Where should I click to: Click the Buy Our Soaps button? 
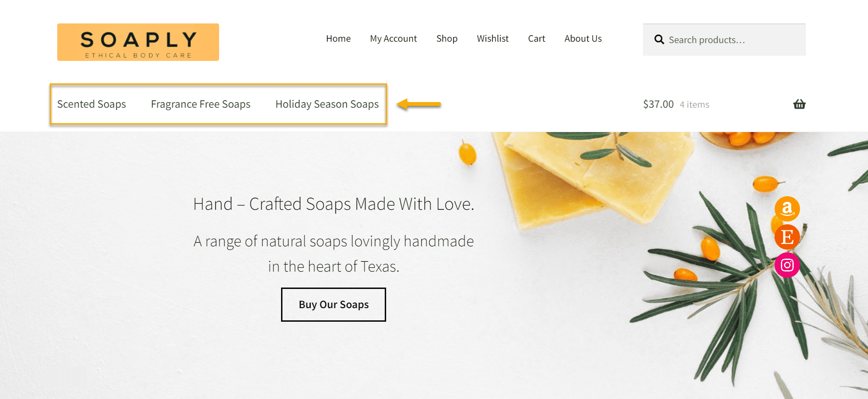pos(334,304)
